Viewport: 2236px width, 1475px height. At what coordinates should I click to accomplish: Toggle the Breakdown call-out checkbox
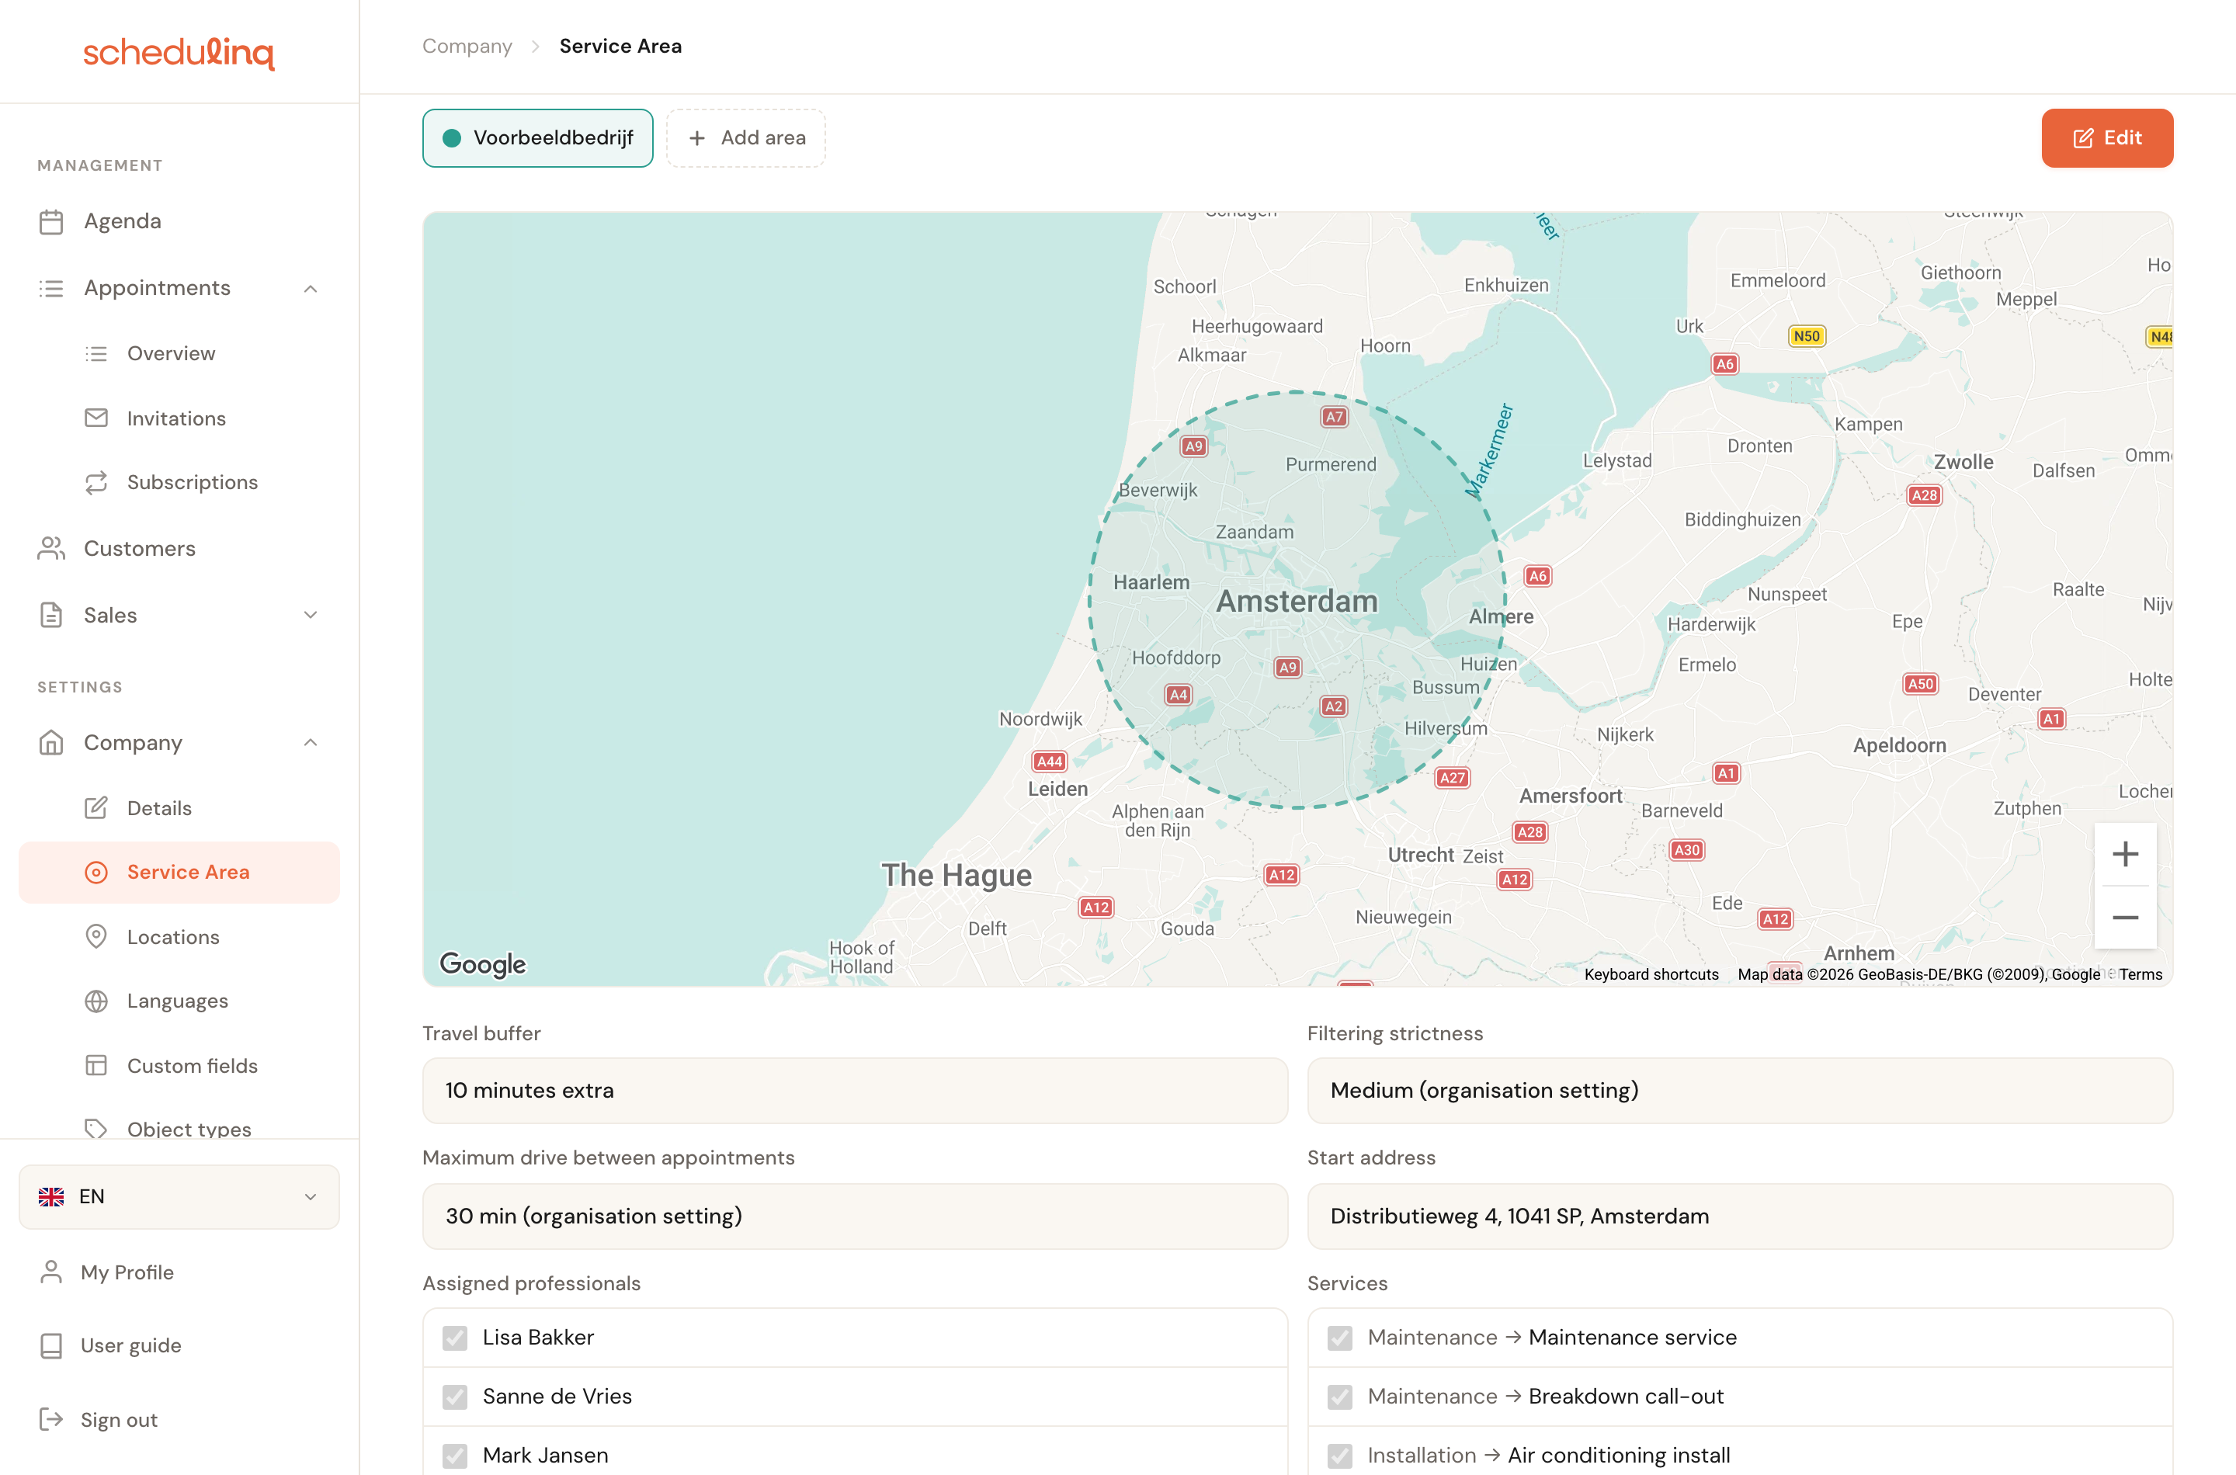tap(1341, 1397)
